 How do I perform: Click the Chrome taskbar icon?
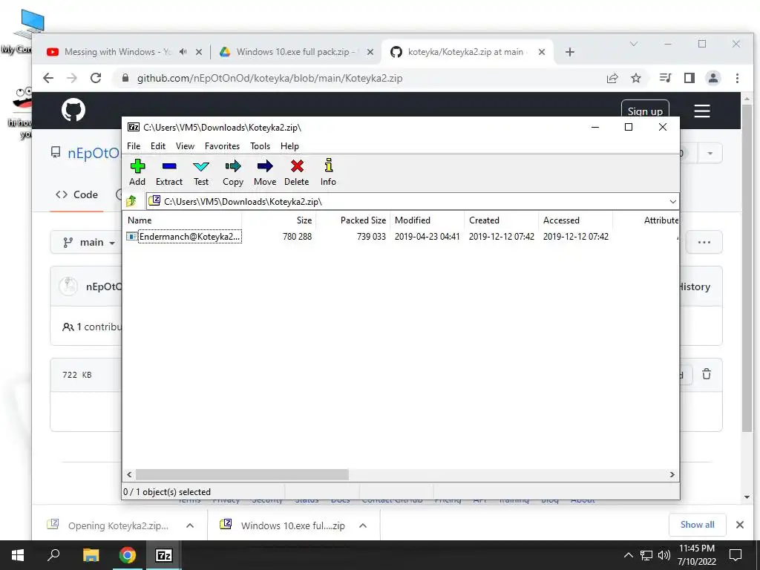pos(127,555)
